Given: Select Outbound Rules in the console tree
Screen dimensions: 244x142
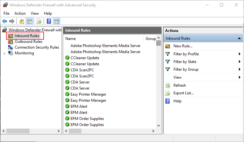Looking at the screenshot, I should point(29,42).
